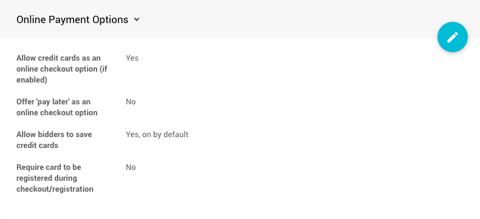Click the 'Yes, on by default' value
480x219 pixels.
click(157, 135)
